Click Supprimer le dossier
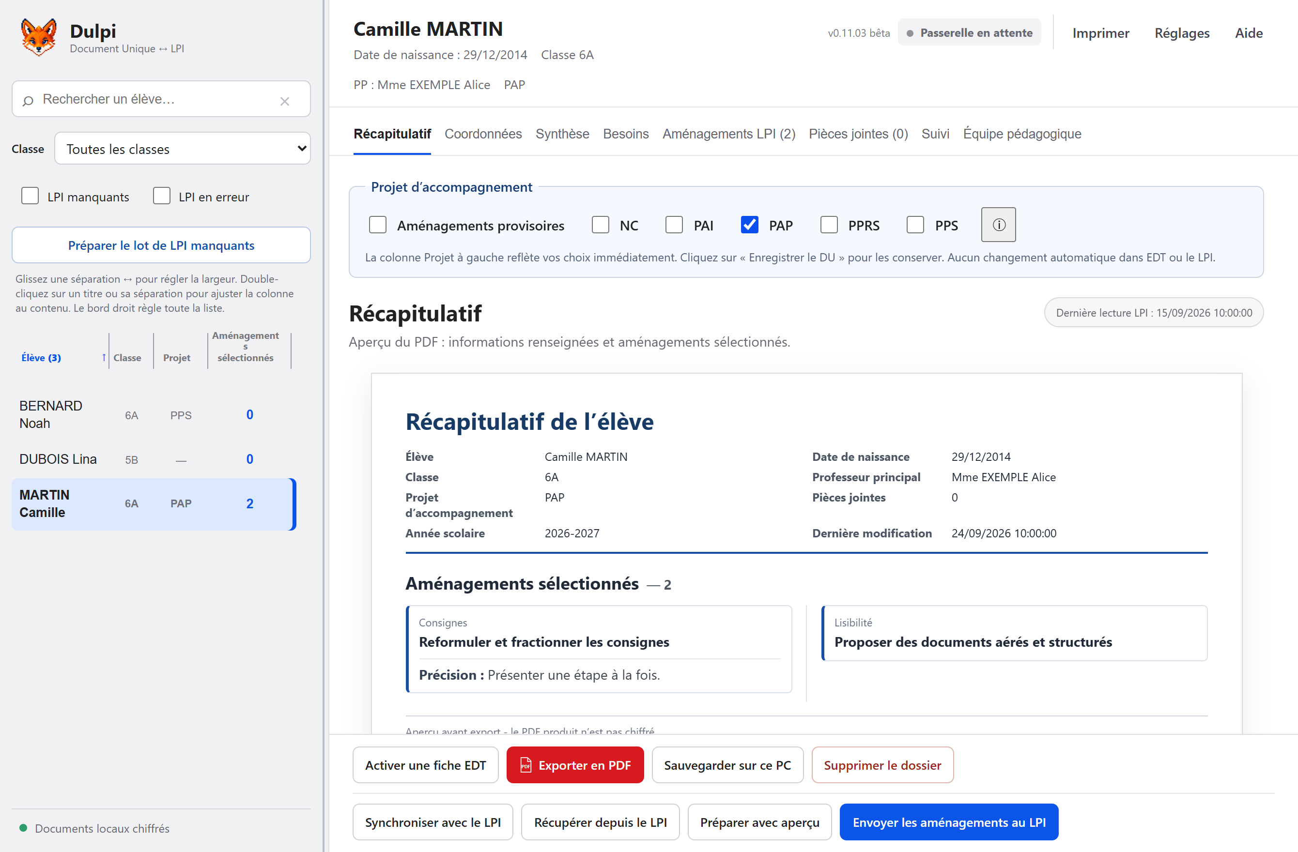Image resolution: width=1298 pixels, height=852 pixels. 882,765
